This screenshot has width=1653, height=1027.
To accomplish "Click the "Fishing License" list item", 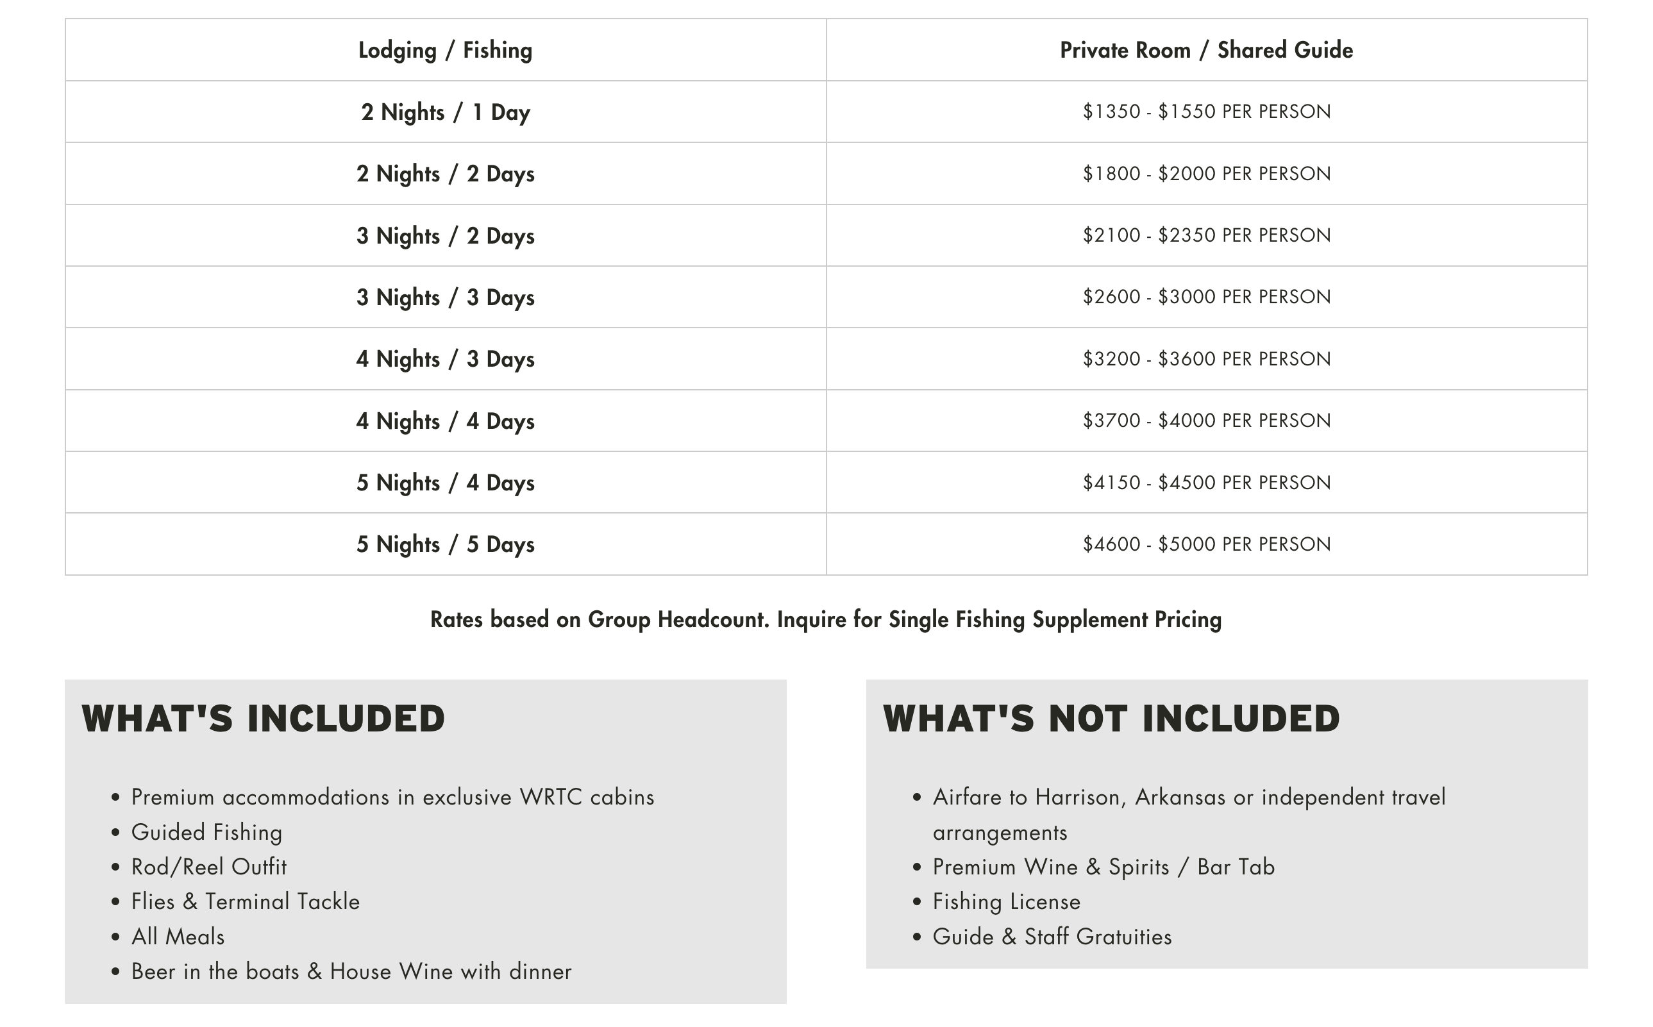I will pos(1005,901).
